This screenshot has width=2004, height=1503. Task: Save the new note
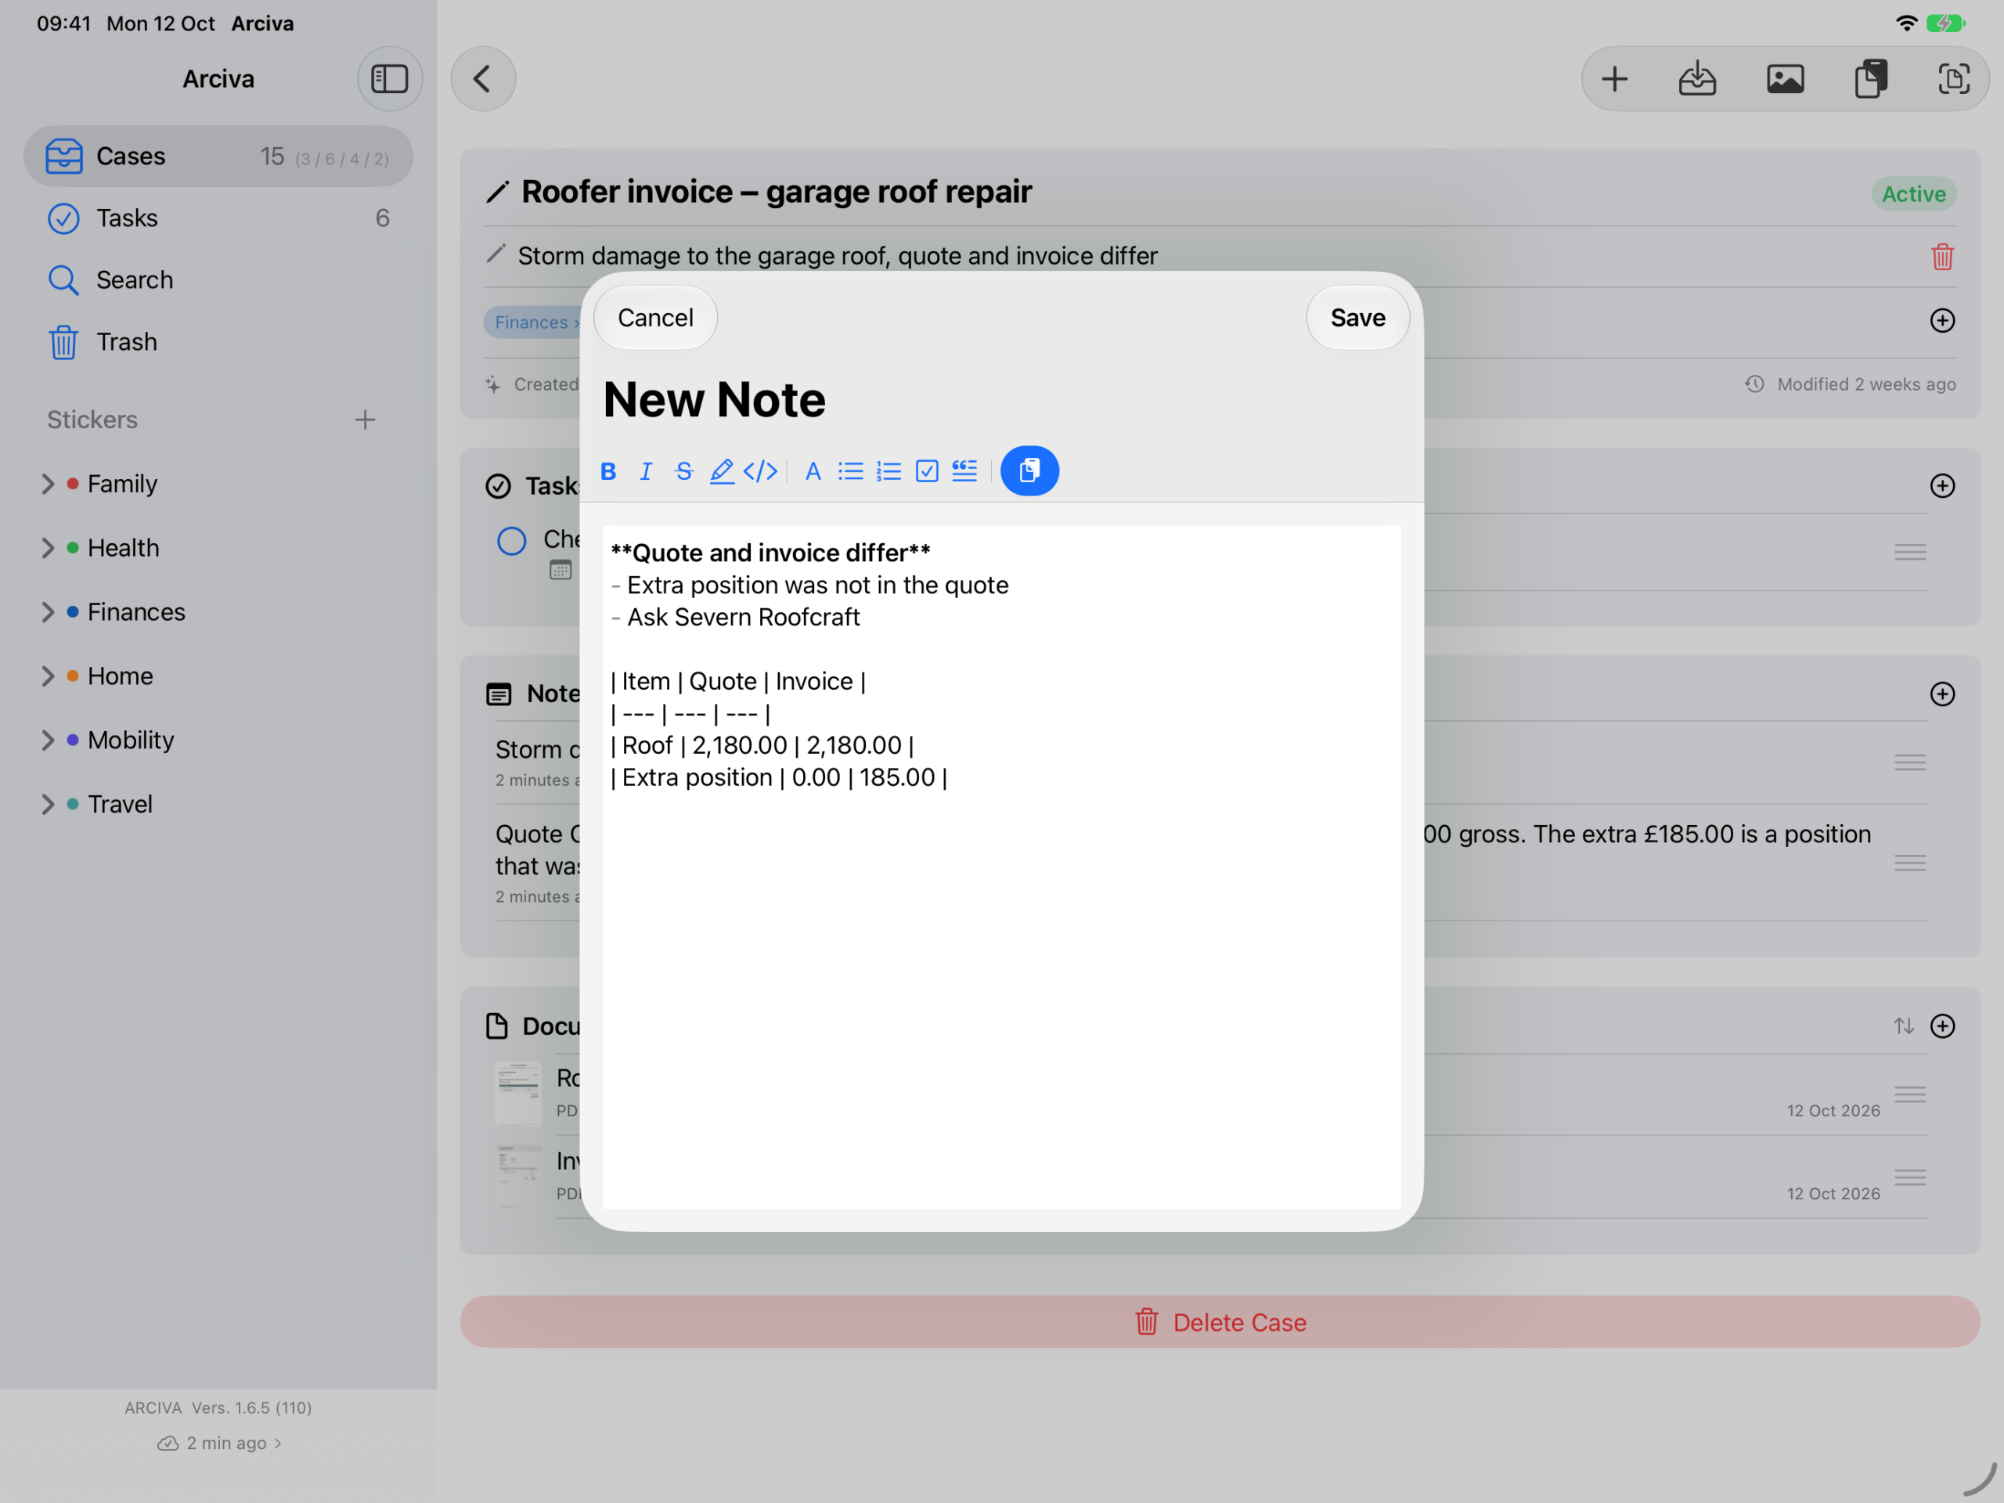(x=1357, y=318)
